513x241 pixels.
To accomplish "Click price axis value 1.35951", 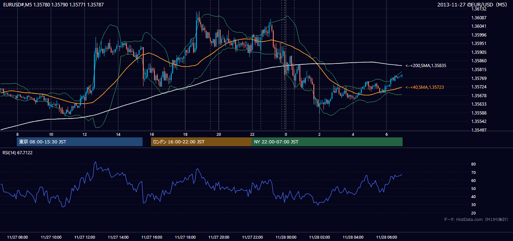I will click(x=479, y=43).
